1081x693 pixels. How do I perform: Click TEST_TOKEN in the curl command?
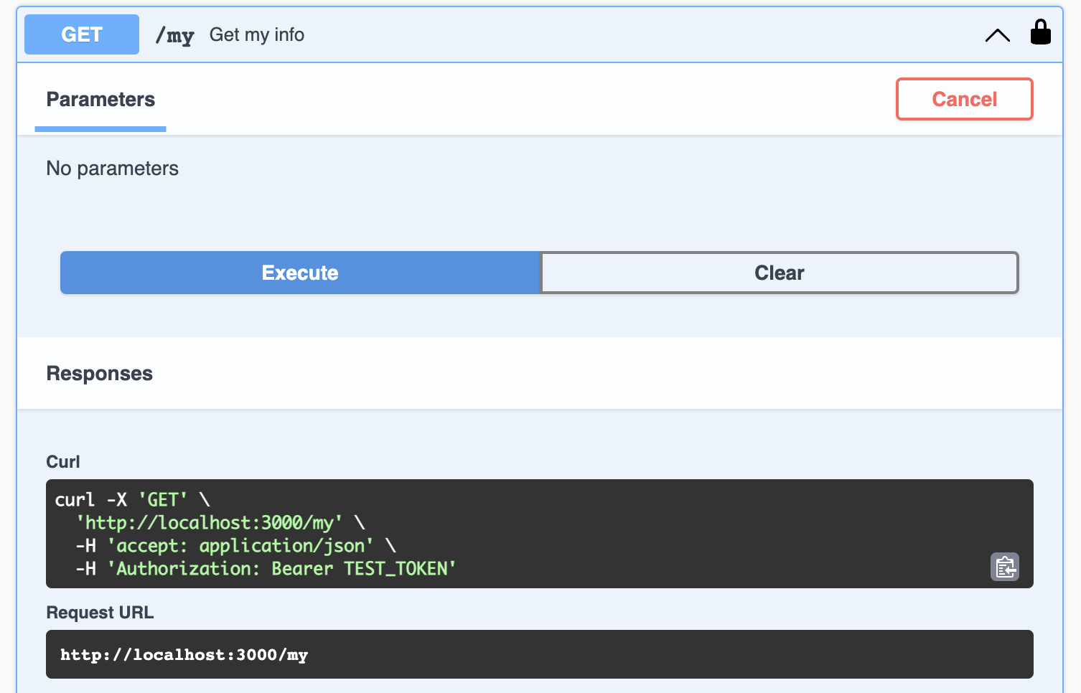coord(399,569)
